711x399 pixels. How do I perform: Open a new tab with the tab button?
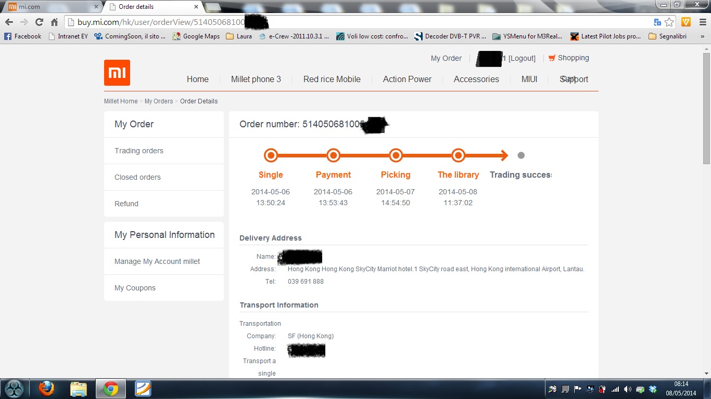[x=213, y=7]
